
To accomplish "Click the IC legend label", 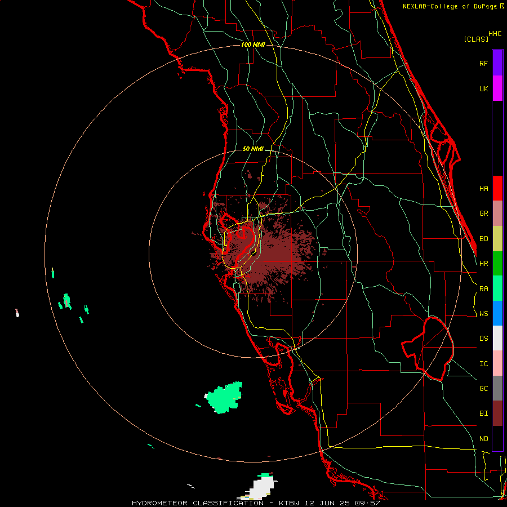I will click(483, 364).
